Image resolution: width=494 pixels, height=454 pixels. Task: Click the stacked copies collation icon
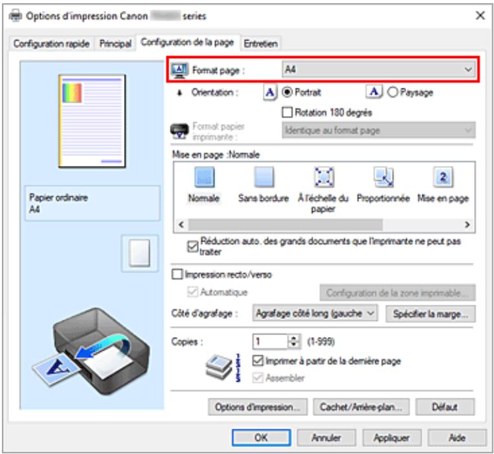coord(219,367)
